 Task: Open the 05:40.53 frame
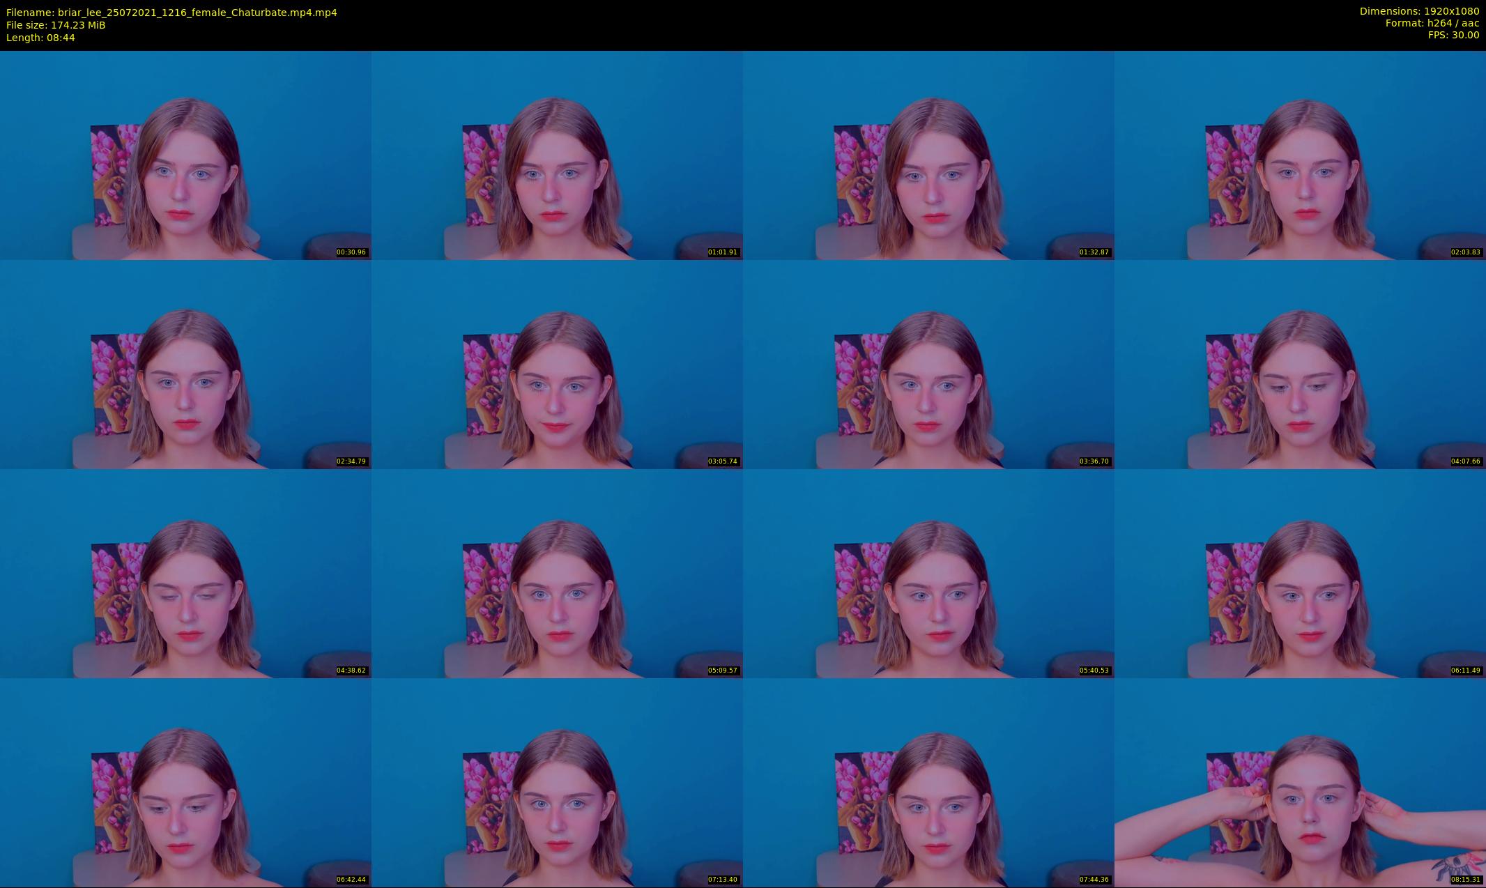click(x=928, y=573)
